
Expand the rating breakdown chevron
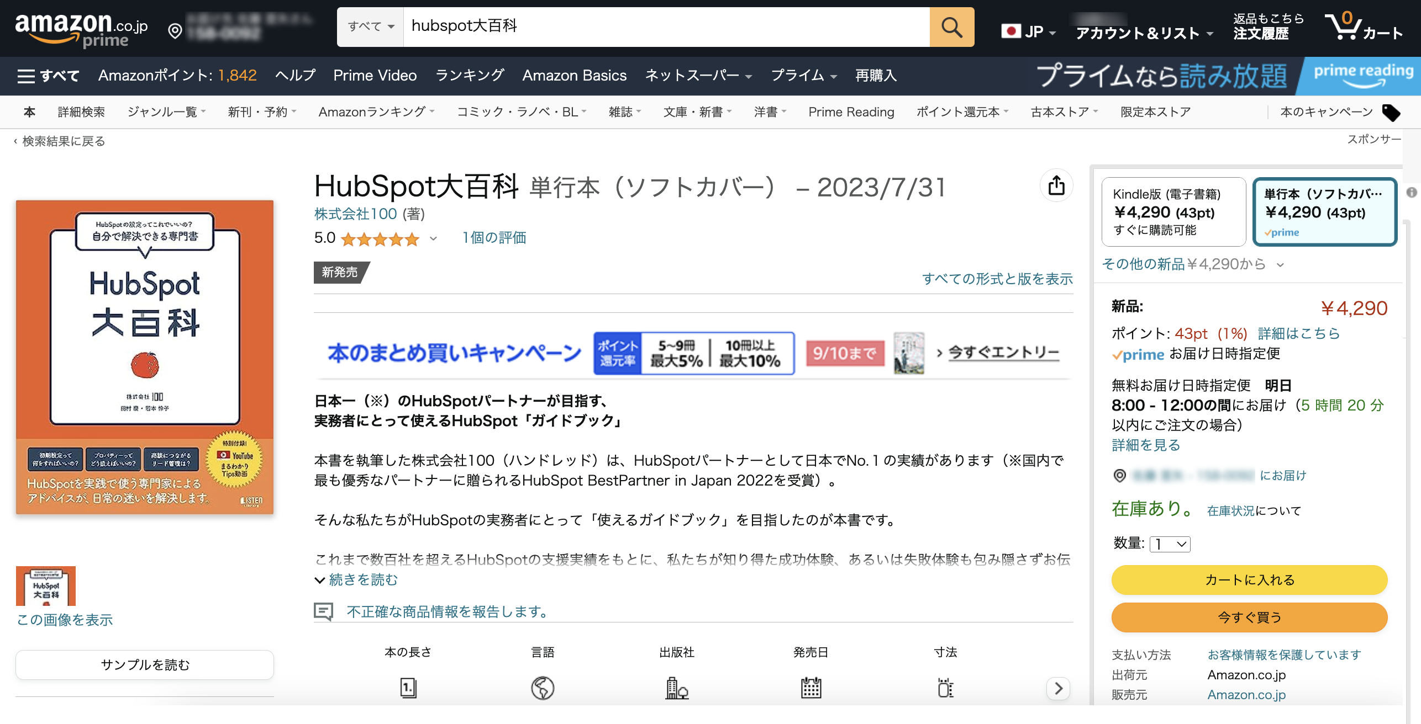[433, 238]
